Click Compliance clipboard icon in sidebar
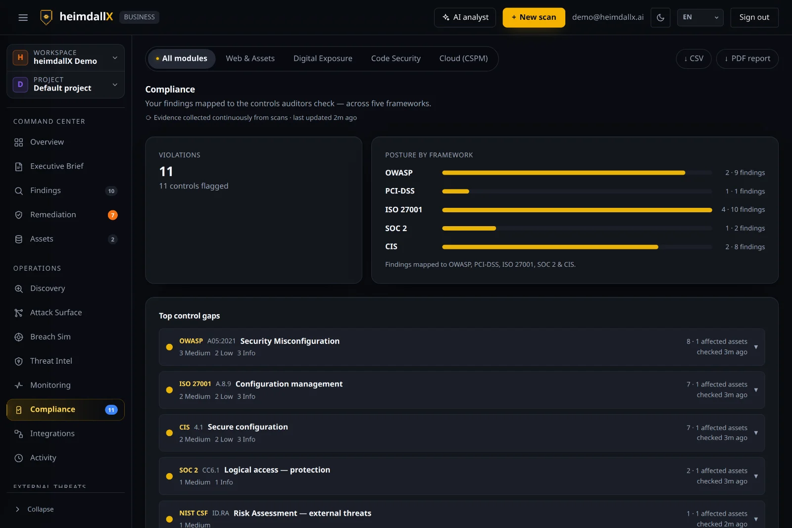 point(19,410)
